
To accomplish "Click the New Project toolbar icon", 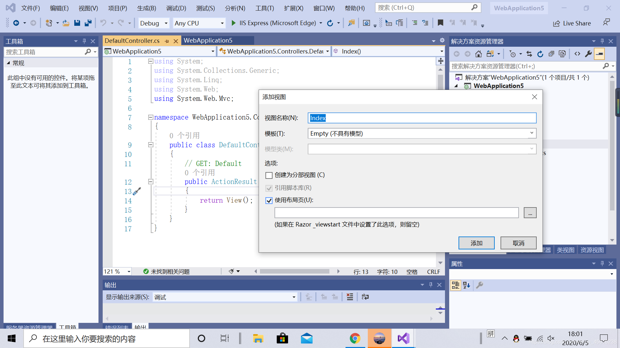I will click(49, 23).
